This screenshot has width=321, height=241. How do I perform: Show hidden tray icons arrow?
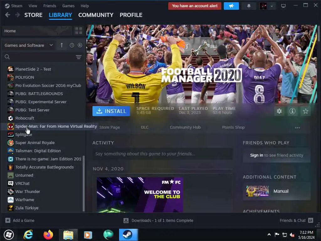click(x=269, y=234)
